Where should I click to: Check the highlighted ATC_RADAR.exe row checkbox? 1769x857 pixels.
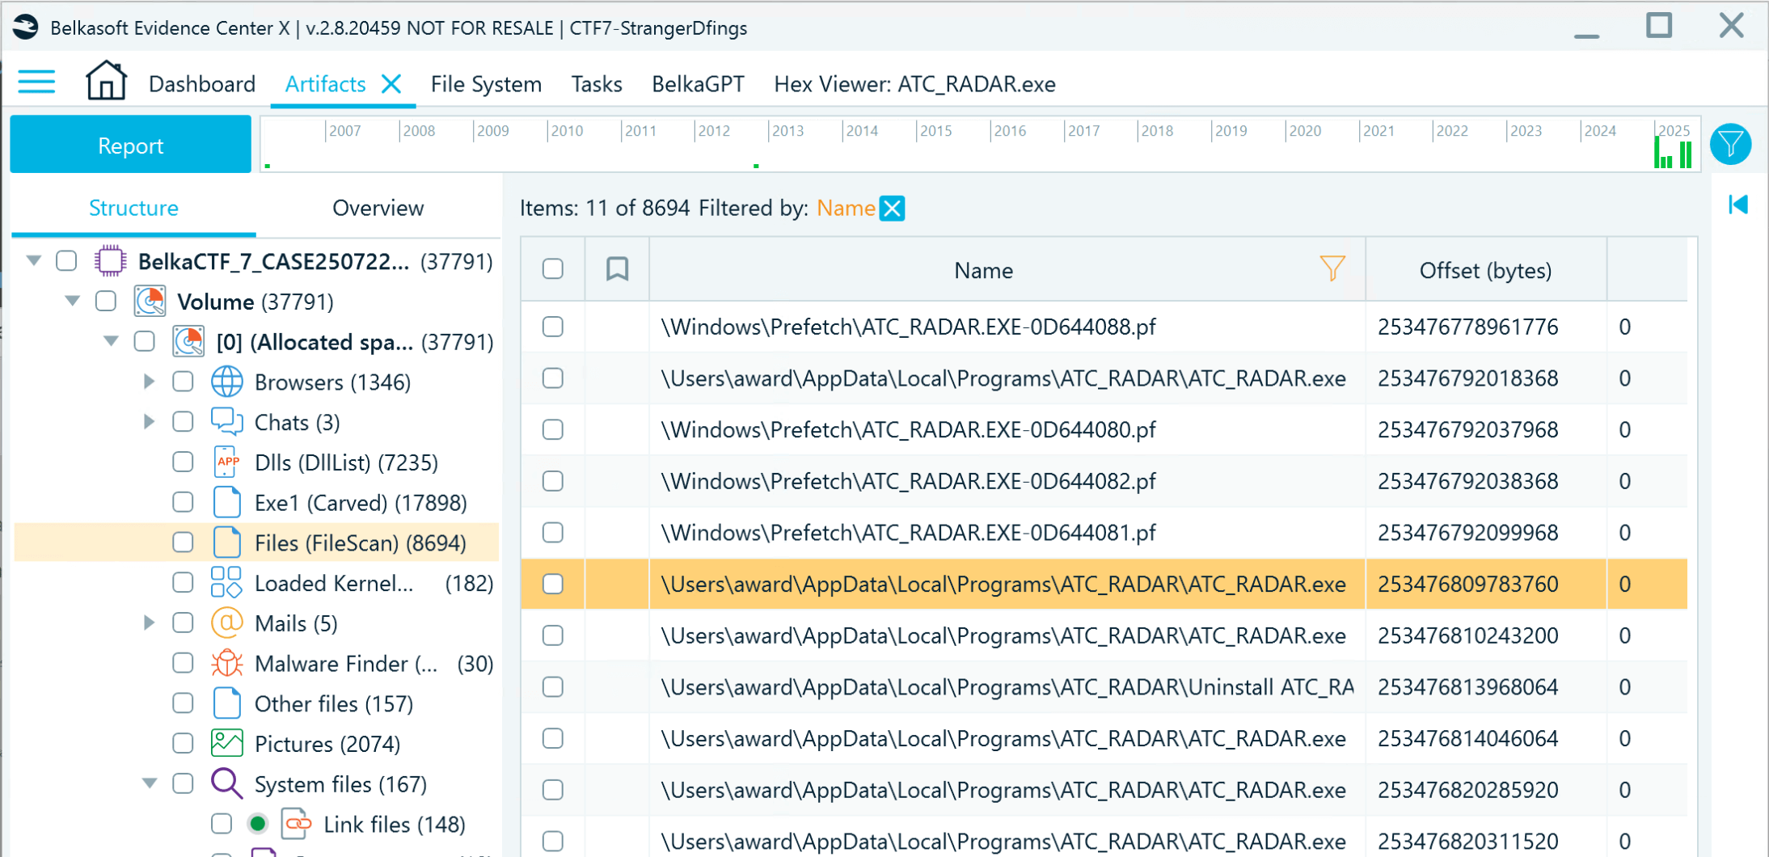553,584
